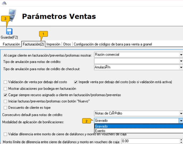Increase Monto límite value with up arrow
The width and height of the screenshot is (183, 144).
point(181,140)
